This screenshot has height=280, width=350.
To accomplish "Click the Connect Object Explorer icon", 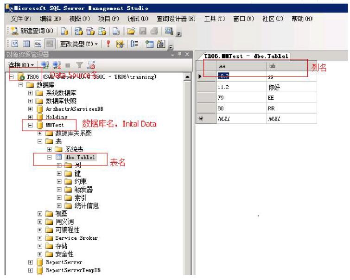I will tap(45, 65).
